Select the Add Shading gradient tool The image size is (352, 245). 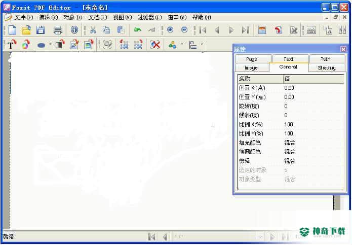click(60, 44)
